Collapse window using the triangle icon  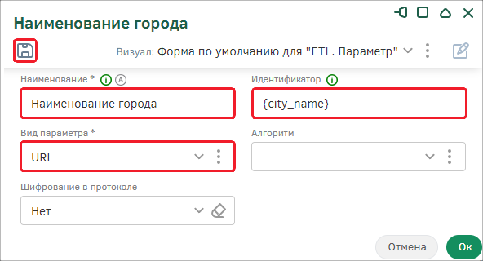point(445,13)
